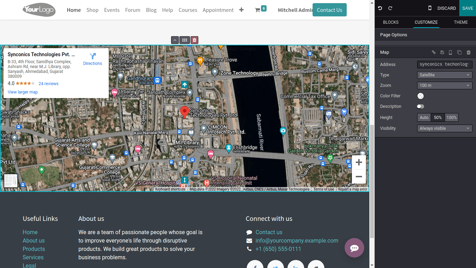Screen dimensions: 476x268
Task: Remove map snippet using red trash overlay
Action: click(x=194, y=40)
